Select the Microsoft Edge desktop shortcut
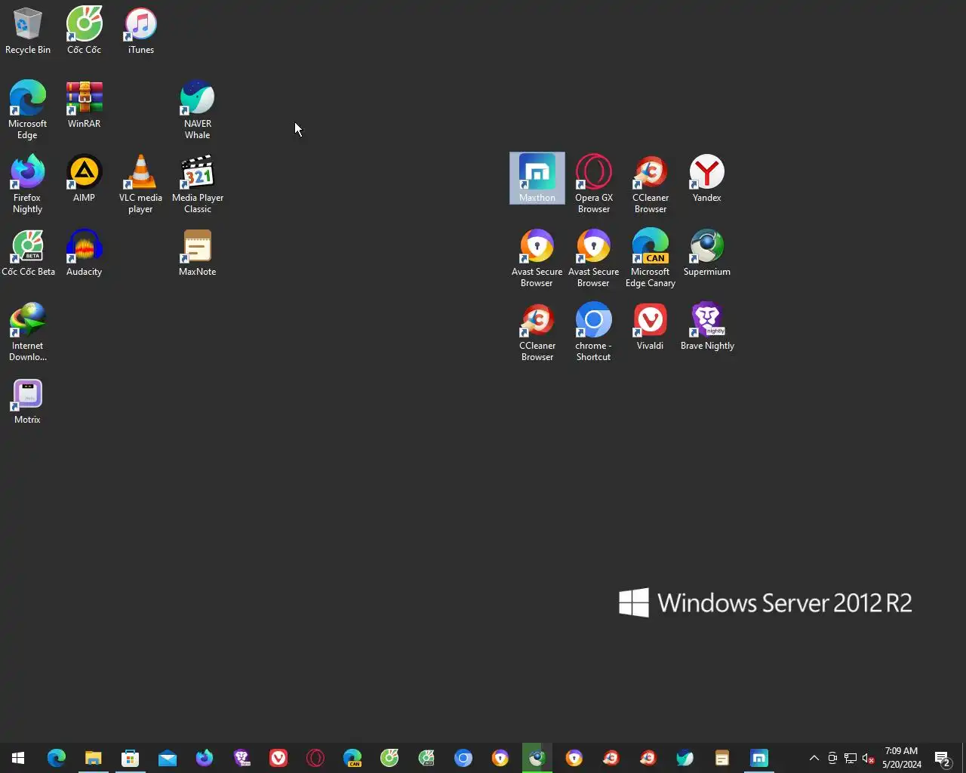Image resolution: width=966 pixels, height=773 pixels. pyautogui.click(x=28, y=110)
